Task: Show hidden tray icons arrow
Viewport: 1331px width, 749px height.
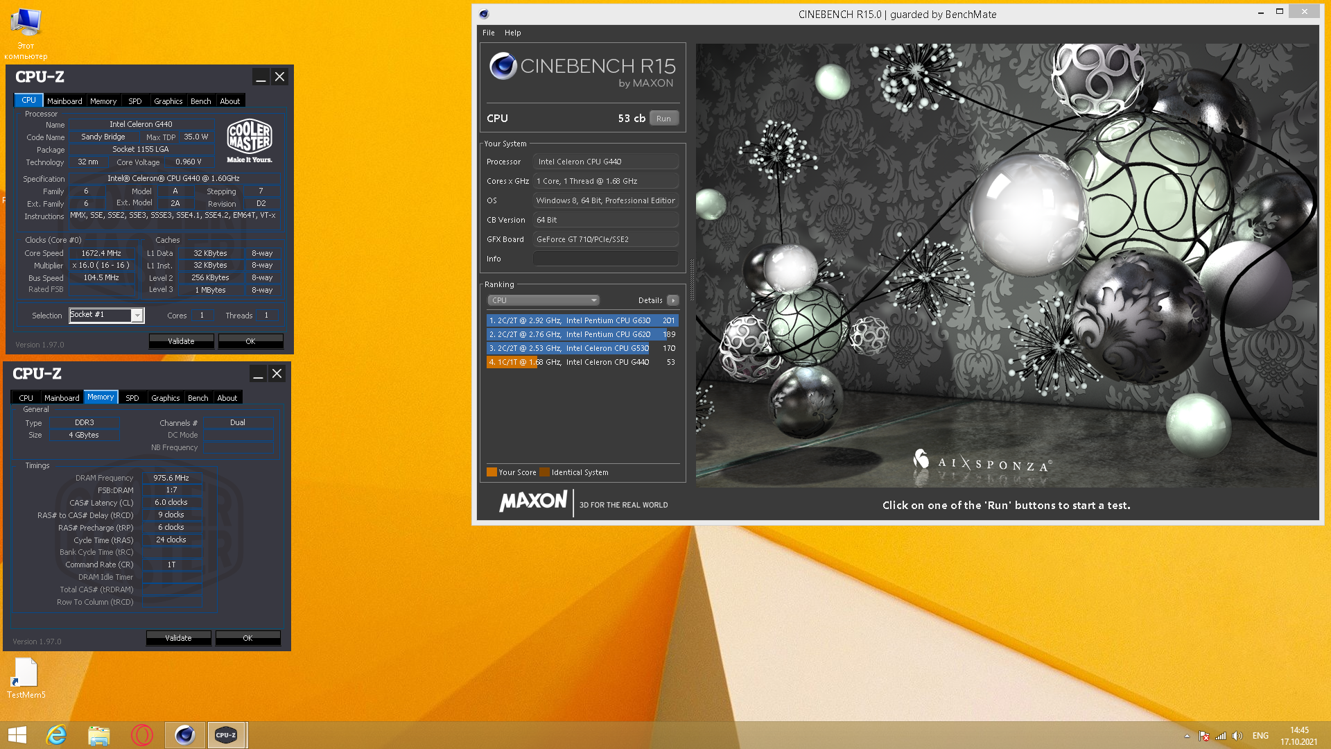Action: click(1187, 736)
